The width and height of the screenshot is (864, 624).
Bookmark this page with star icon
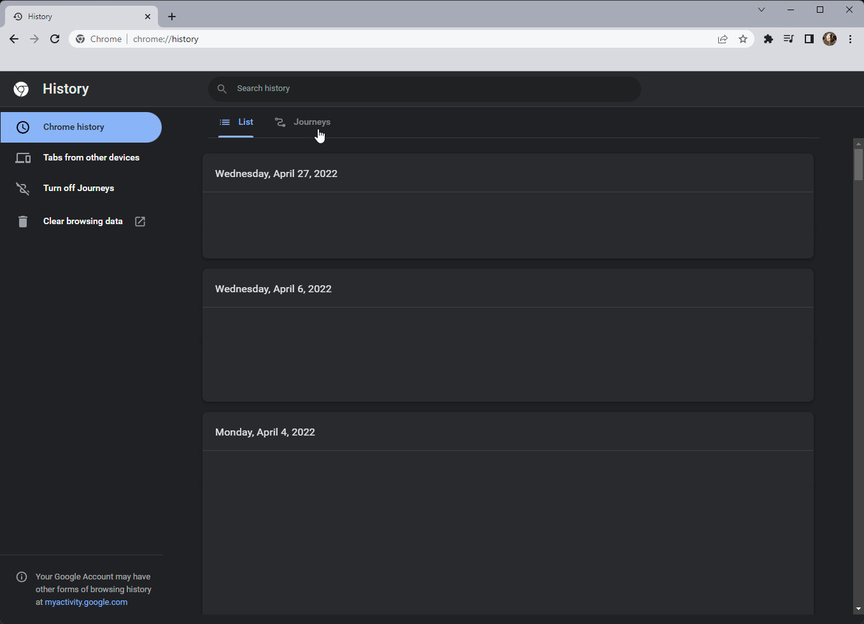coord(742,39)
